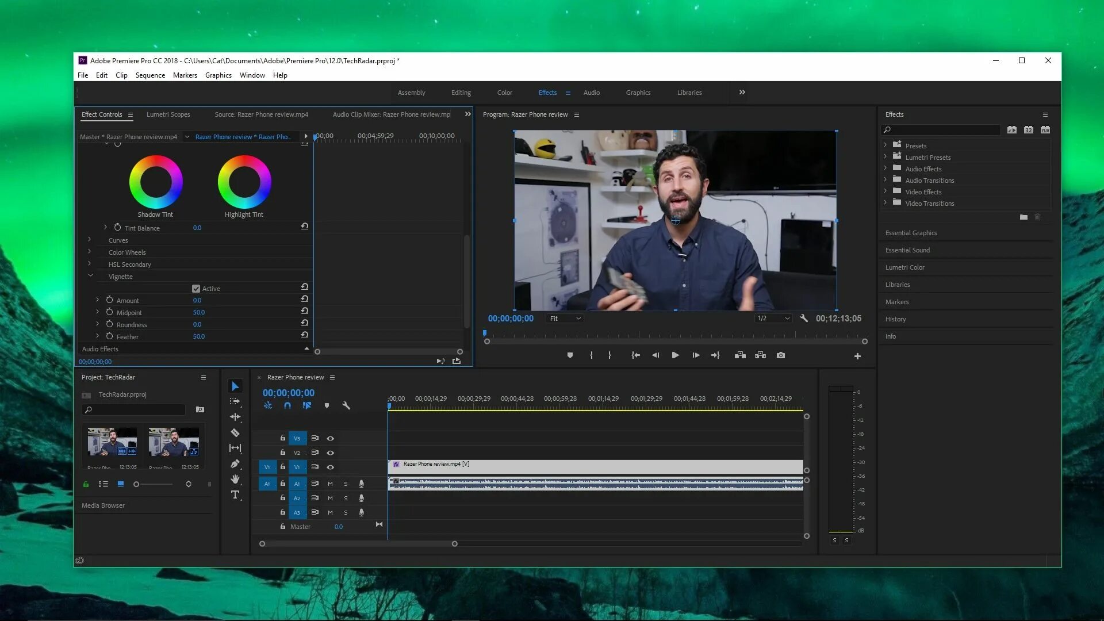Switch to the Color workspace tab
The image size is (1104, 621).
tap(504, 93)
